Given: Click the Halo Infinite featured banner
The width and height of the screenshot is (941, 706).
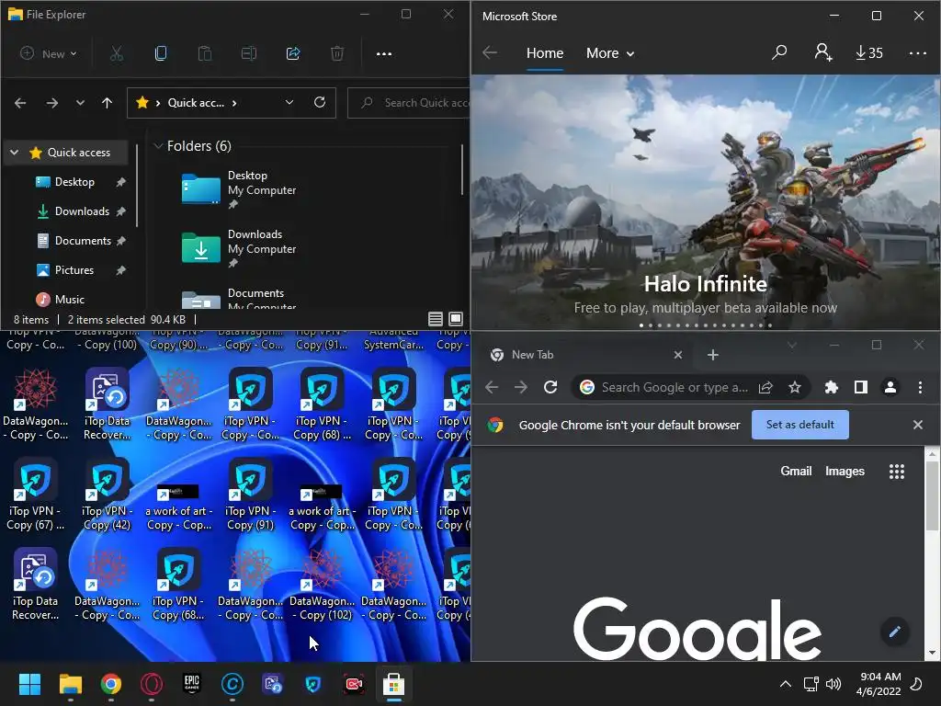Looking at the screenshot, I should tap(705, 202).
